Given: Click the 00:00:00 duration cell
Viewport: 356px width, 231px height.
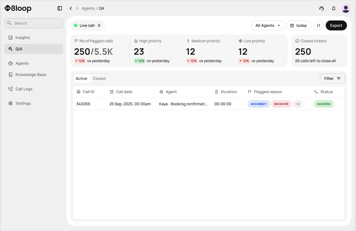Looking at the screenshot, I should (223, 104).
